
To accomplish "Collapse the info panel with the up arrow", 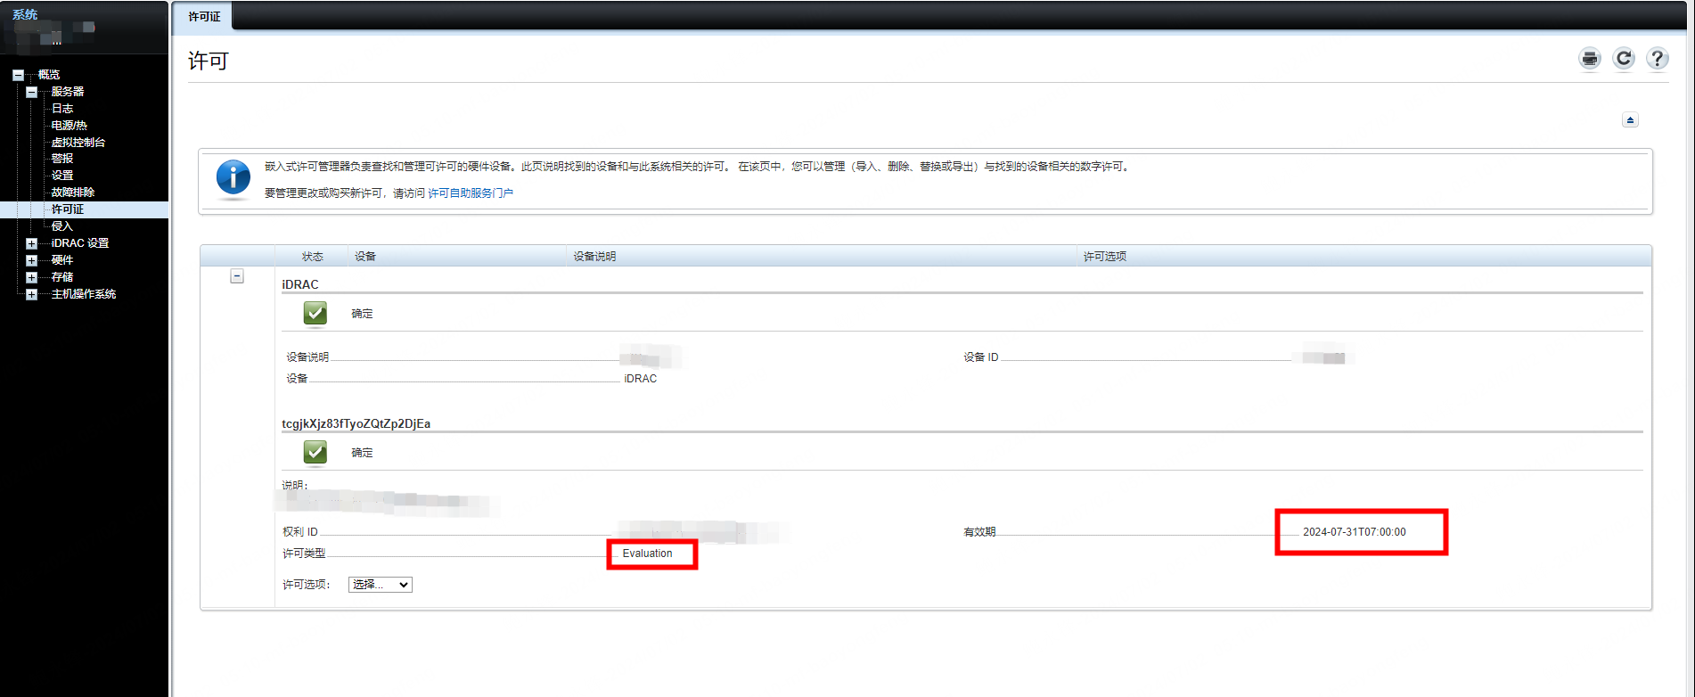I will (x=1630, y=120).
